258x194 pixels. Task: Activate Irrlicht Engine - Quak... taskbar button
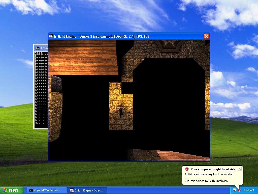tap(87, 190)
